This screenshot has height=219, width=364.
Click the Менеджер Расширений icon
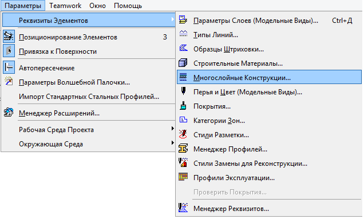(9, 112)
